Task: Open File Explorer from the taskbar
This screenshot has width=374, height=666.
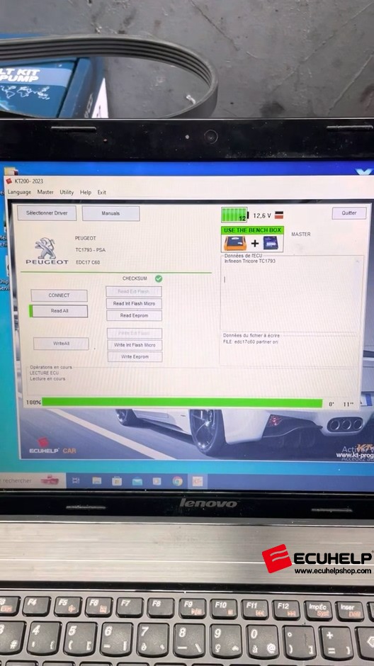Action: tap(97, 481)
